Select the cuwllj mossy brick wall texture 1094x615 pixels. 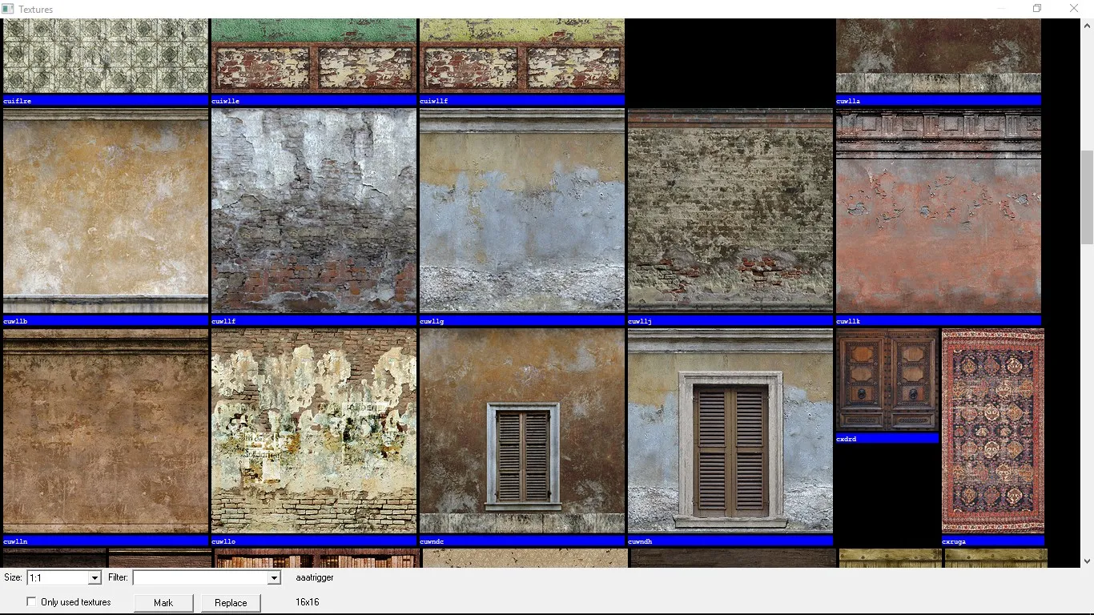730,211
